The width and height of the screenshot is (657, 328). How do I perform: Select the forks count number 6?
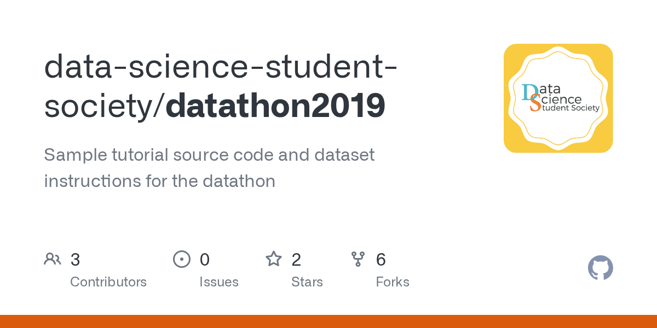pos(381,260)
